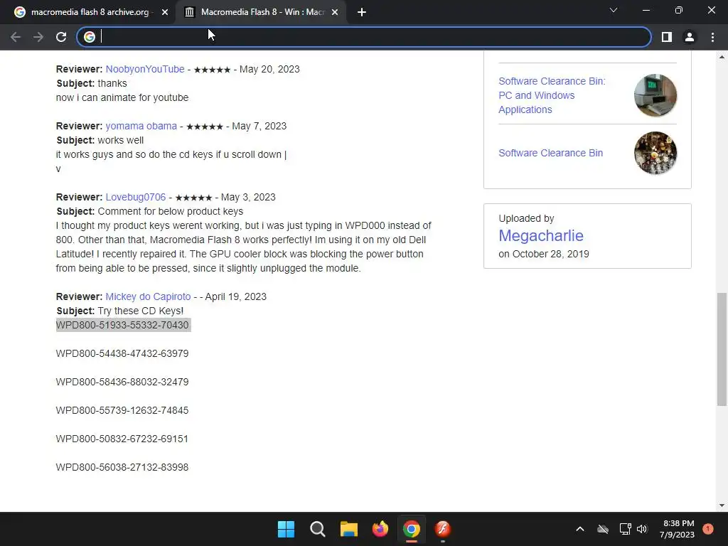The height and width of the screenshot is (546, 728).
Task: Close the Macromedia Flash 8 - Win tab
Action: [x=335, y=12]
